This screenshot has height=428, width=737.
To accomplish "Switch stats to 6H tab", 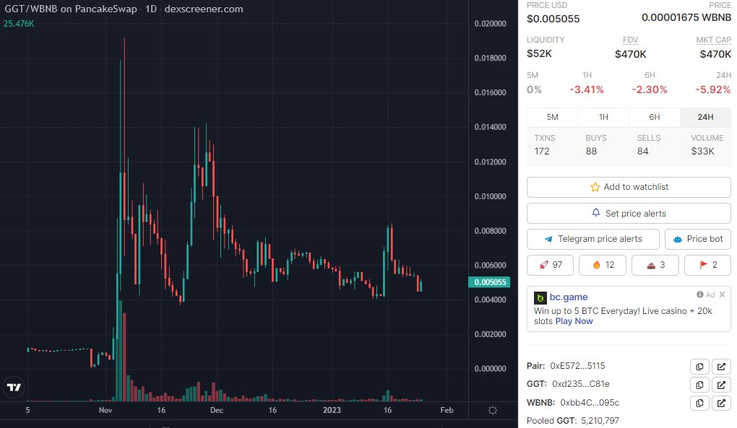I will coord(655,118).
